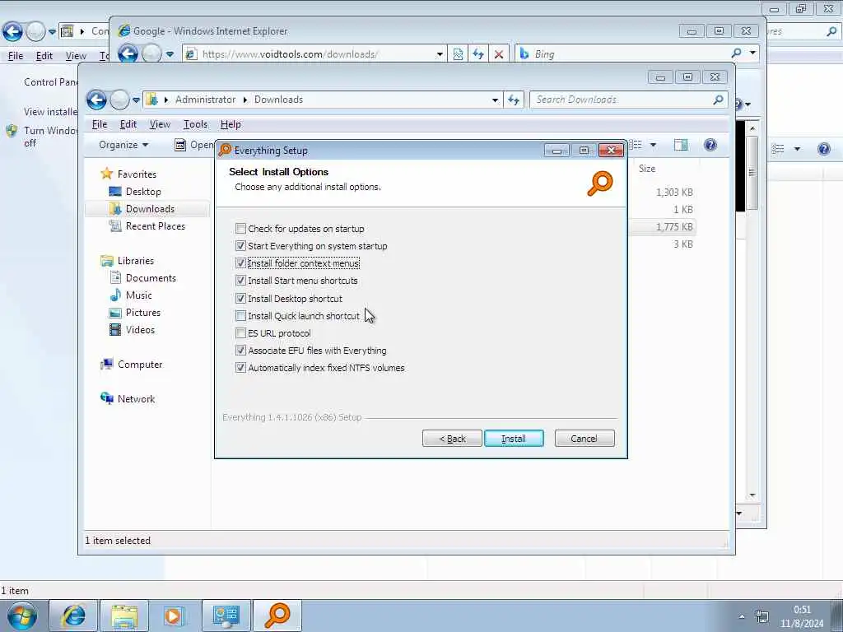This screenshot has height=632, width=843.
Task: Click the help icon in Downloads toolbar
Action: (710, 145)
